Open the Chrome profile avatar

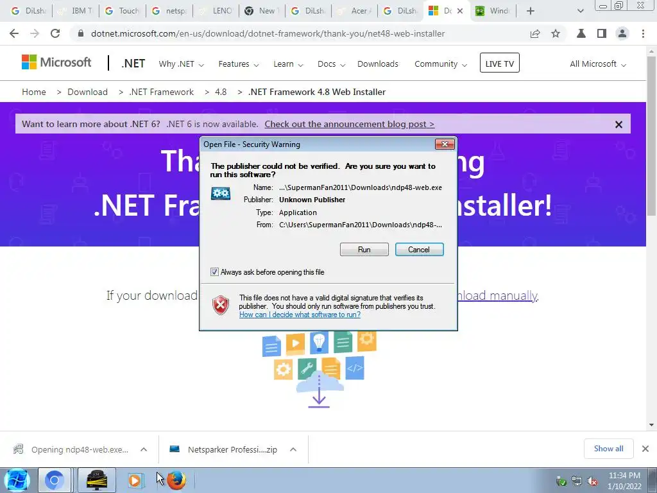(622, 33)
